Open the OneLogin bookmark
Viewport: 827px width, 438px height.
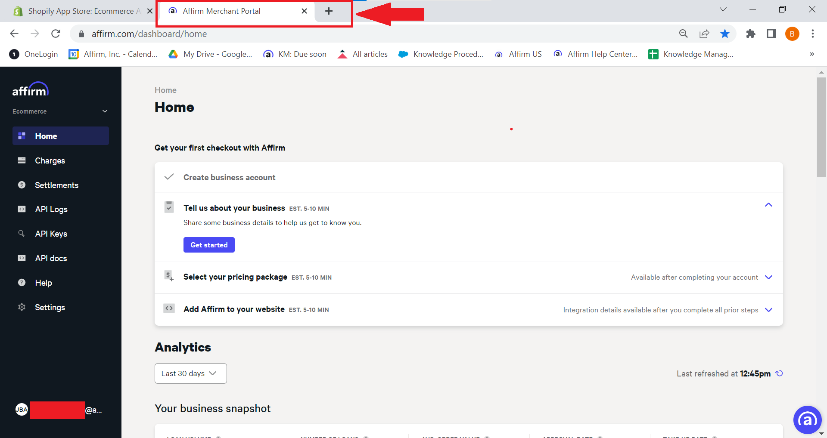point(34,54)
